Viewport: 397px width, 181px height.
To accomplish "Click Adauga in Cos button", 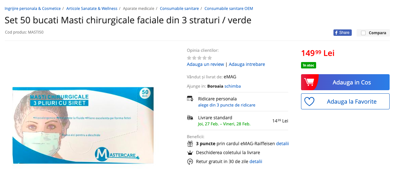I will coord(345,82).
